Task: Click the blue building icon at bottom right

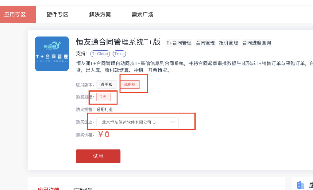Action: point(301,185)
